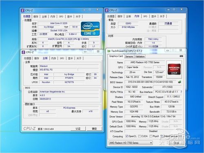Open the 显卡 tab in the mainboard CPU-Z window
This screenshot has height=153, width=204.
[x=71, y=58]
